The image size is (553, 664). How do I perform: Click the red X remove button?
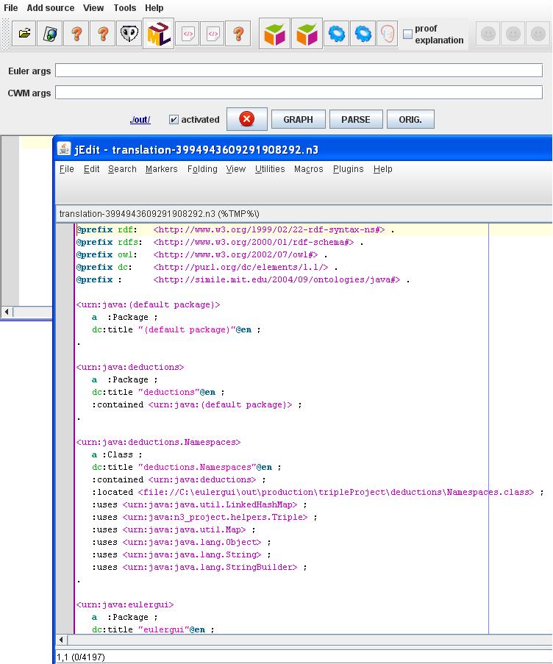[246, 119]
